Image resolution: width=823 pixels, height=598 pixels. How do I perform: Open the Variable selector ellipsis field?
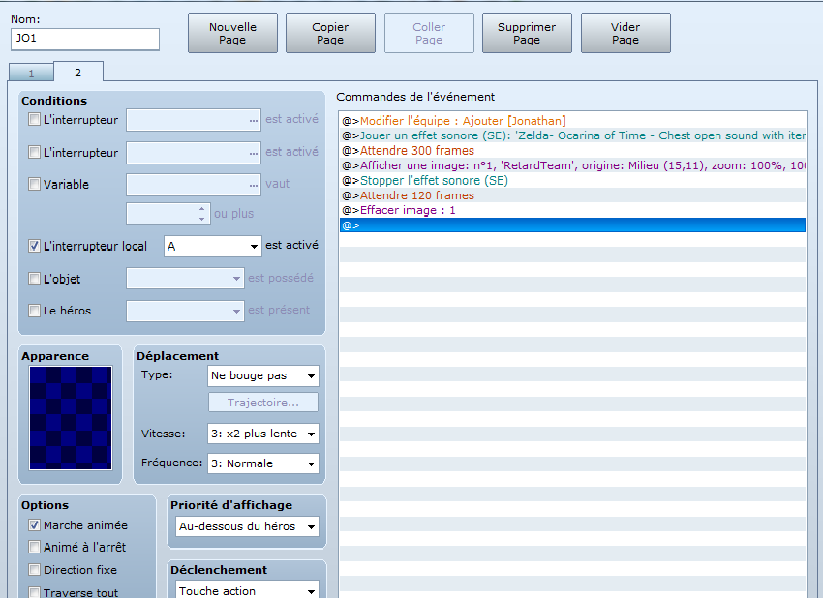coord(194,185)
